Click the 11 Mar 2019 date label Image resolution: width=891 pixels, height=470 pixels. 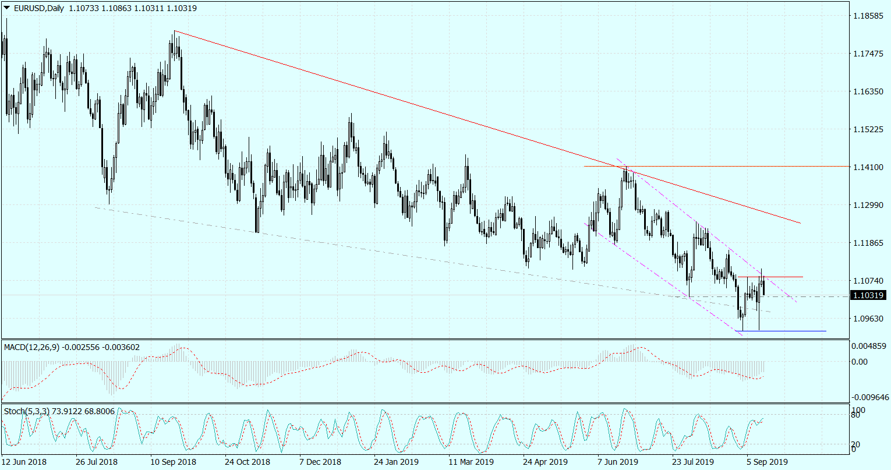pos(471,462)
